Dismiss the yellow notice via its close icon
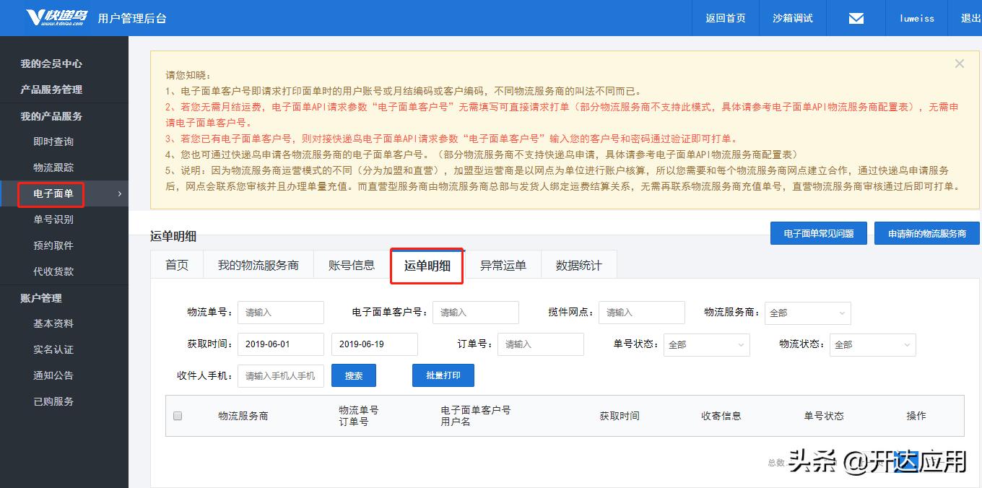This screenshot has height=488, width=982. [x=959, y=64]
